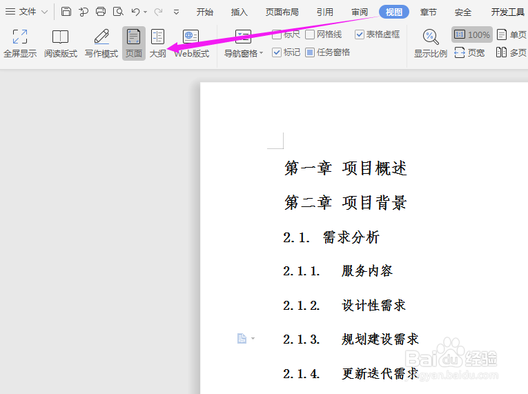Click the heading 2.1.3. 规划建设需求

click(x=351, y=339)
